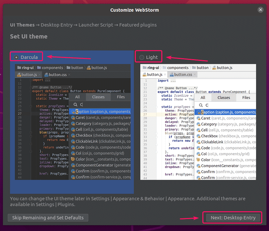The image size is (269, 231).
Task: Click the Color entry icon in Light preview
Action: pyautogui.click(x=198, y=160)
